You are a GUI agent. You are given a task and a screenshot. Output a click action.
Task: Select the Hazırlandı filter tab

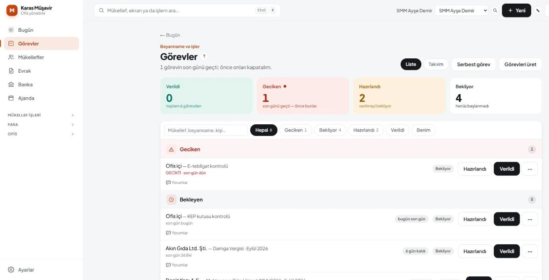(366, 130)
